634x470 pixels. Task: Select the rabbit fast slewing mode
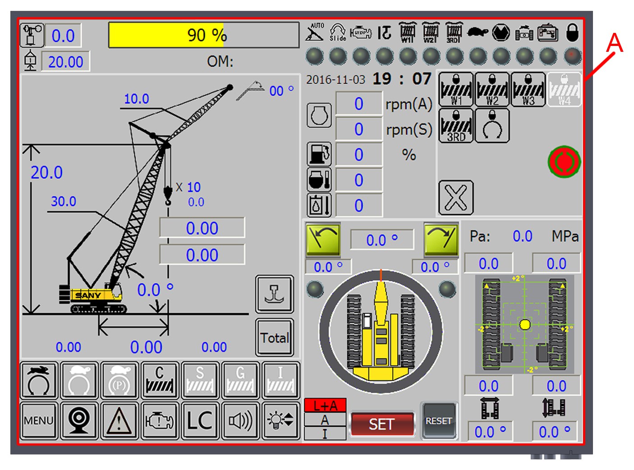(39, 380)
